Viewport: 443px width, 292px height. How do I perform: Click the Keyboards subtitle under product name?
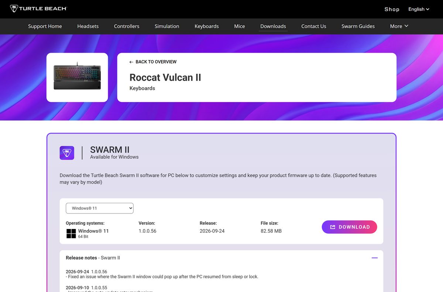[x=142, y=88]
